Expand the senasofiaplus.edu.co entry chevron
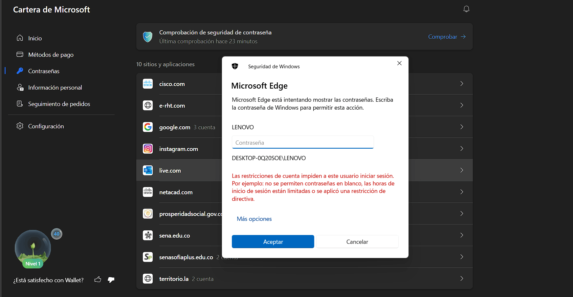573x297 pixels. [x=462, y=257]
